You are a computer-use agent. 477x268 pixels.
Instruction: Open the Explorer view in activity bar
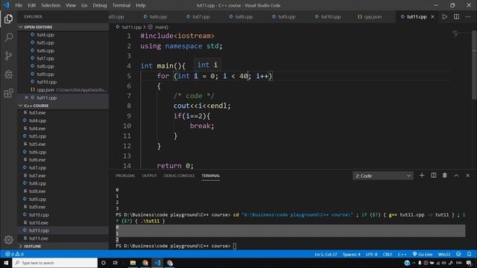[x=8, y=19]
